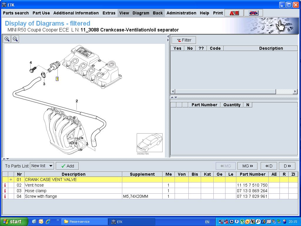This screenshot has height=226, width=301.
Task: Click the hand pointer banner image
Action: point(281,25)
